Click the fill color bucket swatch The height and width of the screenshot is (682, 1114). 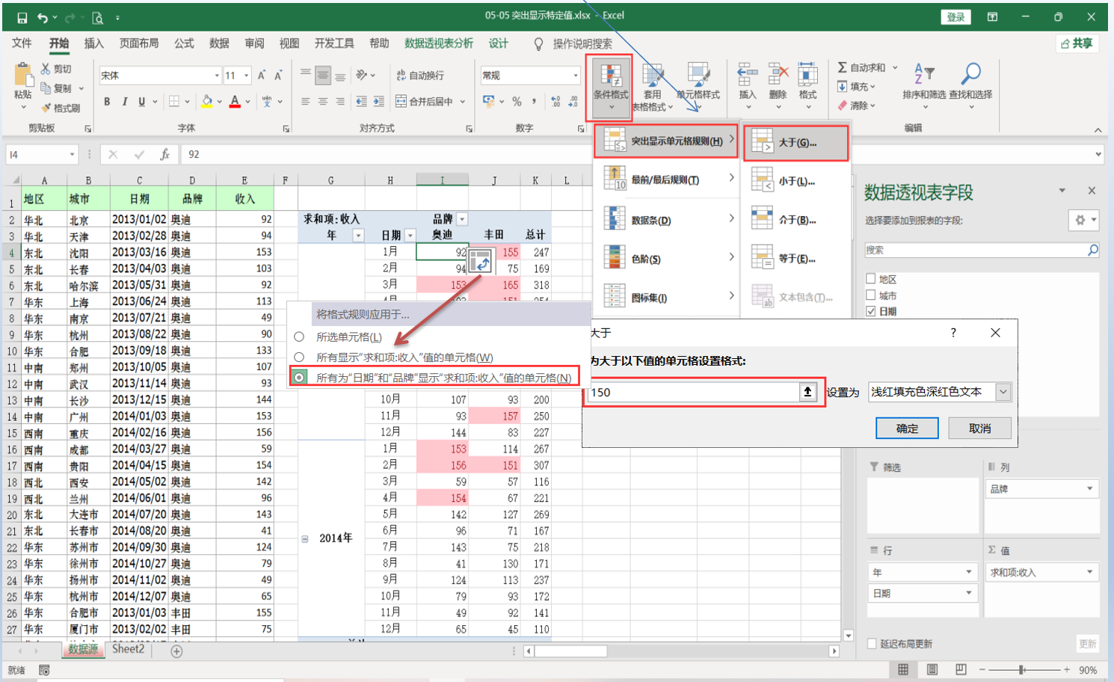(207, 101)
